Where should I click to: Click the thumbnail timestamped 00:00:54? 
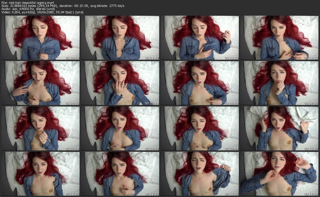click(x=40, y=38)
